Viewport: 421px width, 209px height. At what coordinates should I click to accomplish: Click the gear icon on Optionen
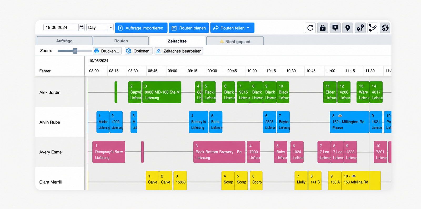(x=129, y=51)
